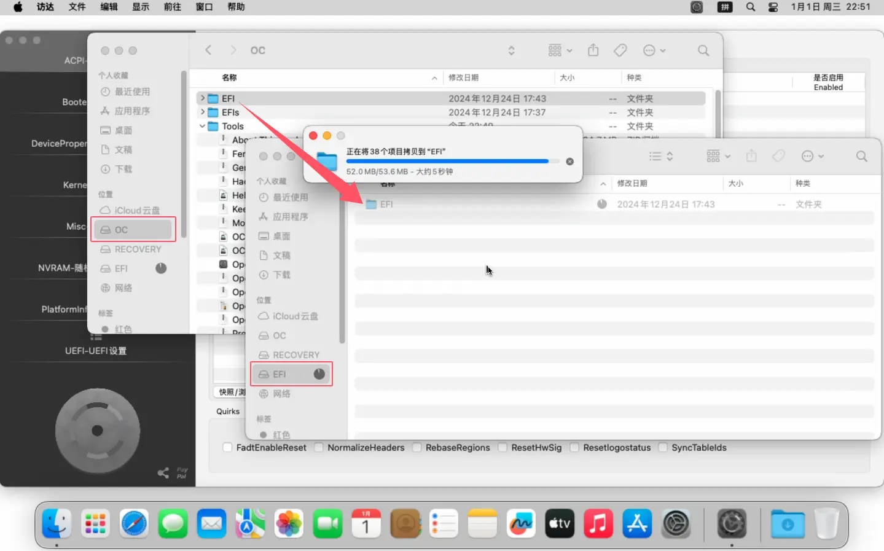
Task: Click the copy progress bar
Action: [x=453, y=162]
